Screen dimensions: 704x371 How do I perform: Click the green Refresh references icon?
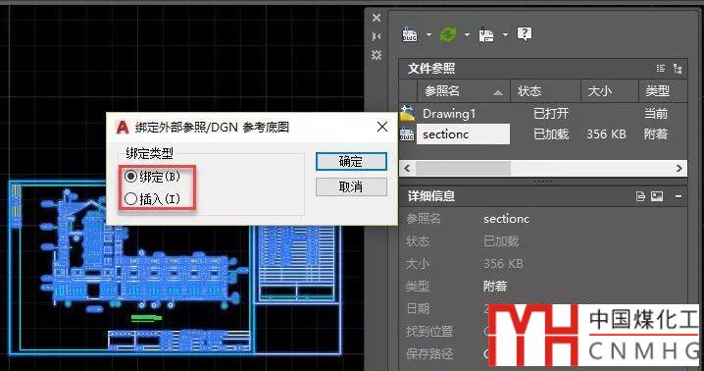click(448, 34)
